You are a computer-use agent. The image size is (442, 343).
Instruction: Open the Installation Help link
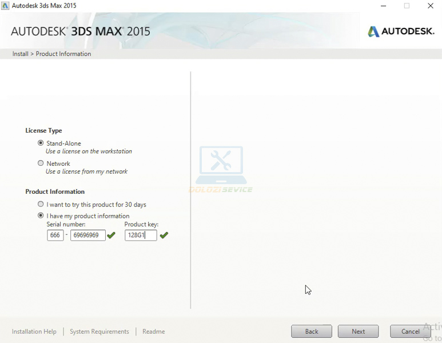click(x=34, y=332)
